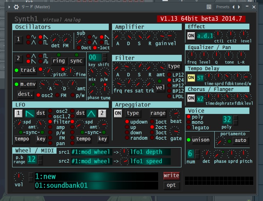Click the filter frq knob
This screenshot has height=201, width=263.
tap(118, 83)
